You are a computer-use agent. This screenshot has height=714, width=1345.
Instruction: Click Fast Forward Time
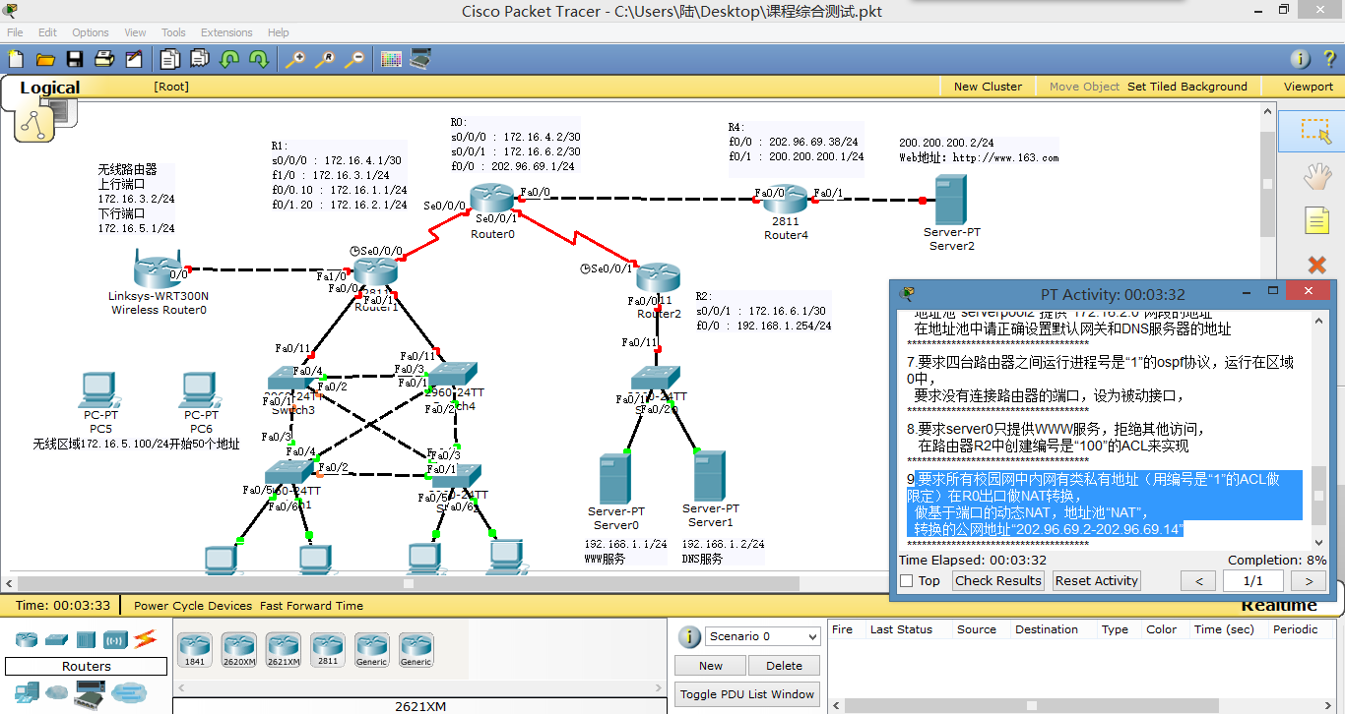[x=311, y=606]
